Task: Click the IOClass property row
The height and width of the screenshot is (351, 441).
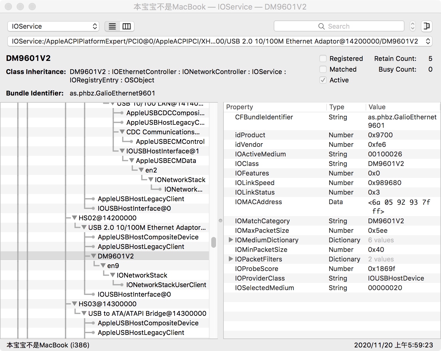Action: click(332, 164)
